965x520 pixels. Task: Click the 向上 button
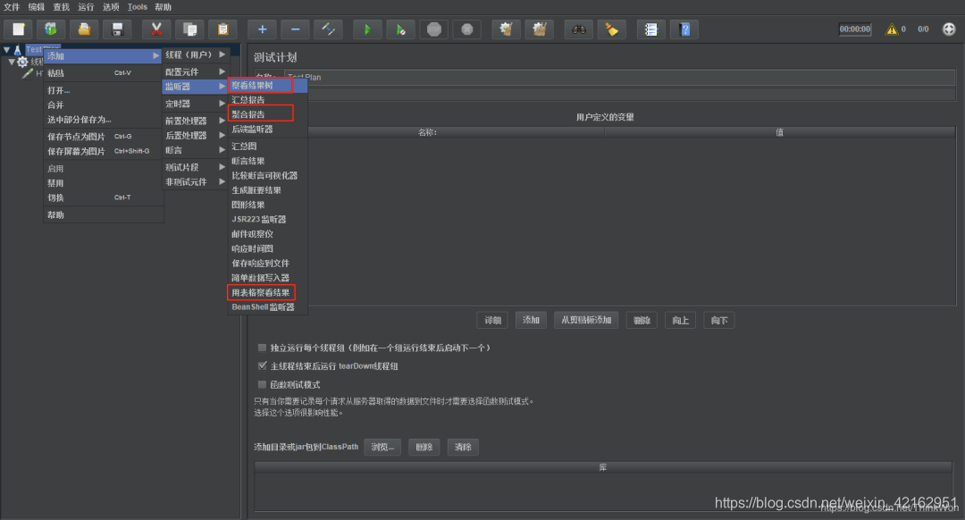tap(680, 320)
